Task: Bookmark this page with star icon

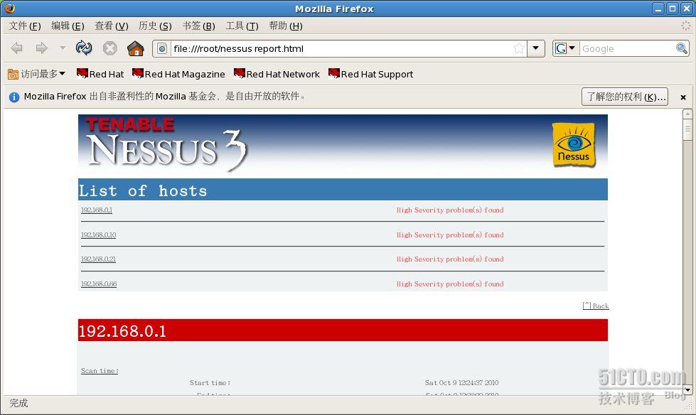Action: (518, 48)
